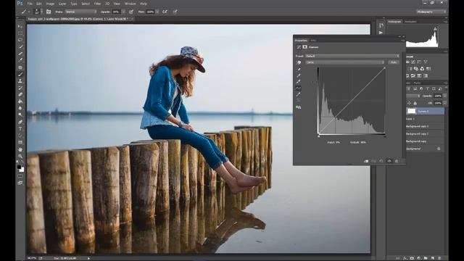Select the Brush tool in the toolbox
This screenshot has height=261, width=464.
click(20, 74)
